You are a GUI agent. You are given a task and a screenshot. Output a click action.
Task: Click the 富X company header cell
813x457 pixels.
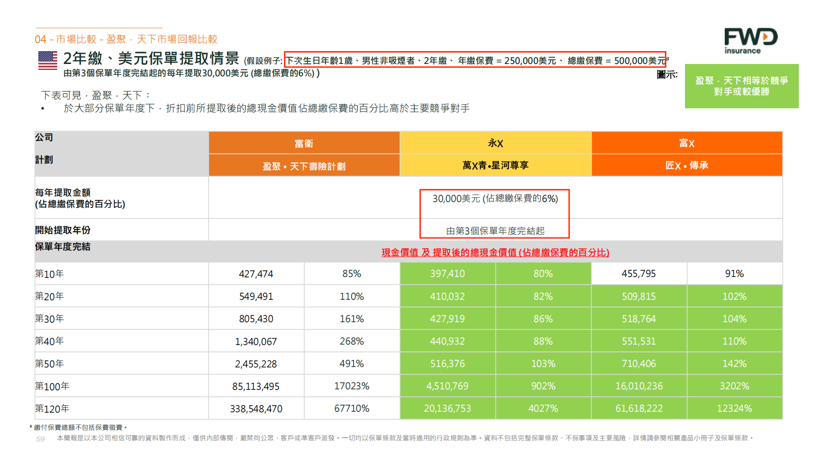pos(687,143)
